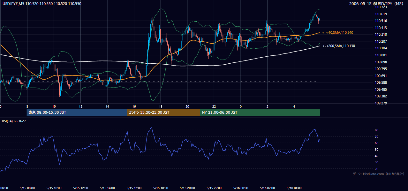Click the 5/16 04:00 time axis label

(x=294, y=188)
